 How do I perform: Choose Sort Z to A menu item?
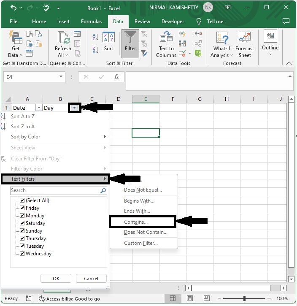pyautogui.click(x=55, y=127)
